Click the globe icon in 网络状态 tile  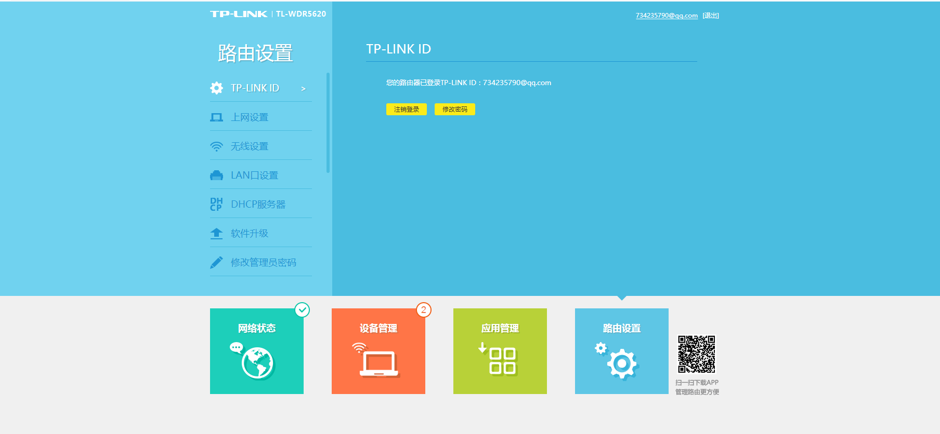pos(257,363)
